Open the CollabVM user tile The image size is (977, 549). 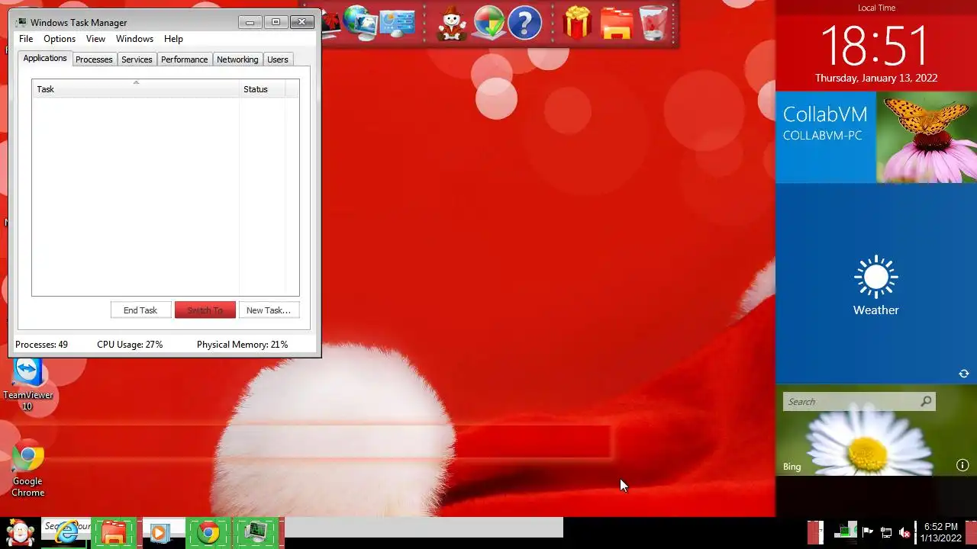826,137
